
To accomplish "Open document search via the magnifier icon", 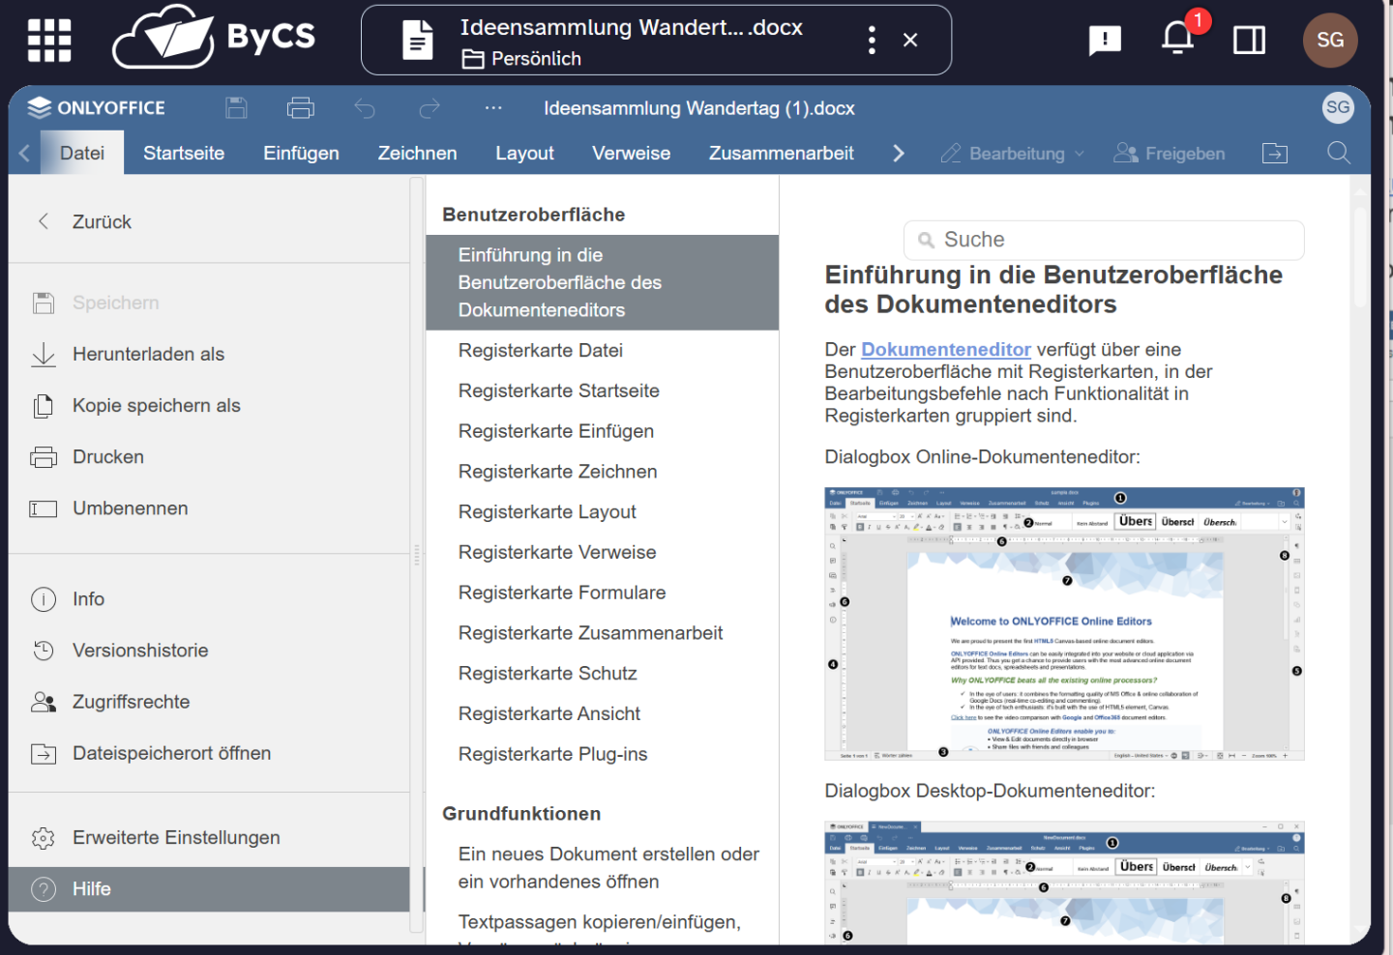I will 1339,153.
